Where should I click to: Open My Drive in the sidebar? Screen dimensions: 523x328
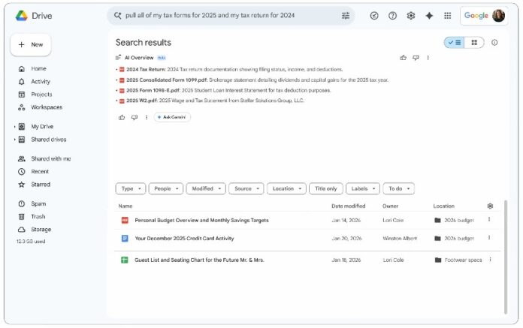[42, 127]
